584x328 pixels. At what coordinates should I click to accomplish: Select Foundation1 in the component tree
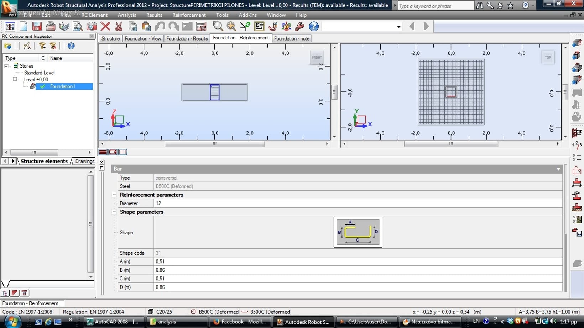click(x=63, y=86)
